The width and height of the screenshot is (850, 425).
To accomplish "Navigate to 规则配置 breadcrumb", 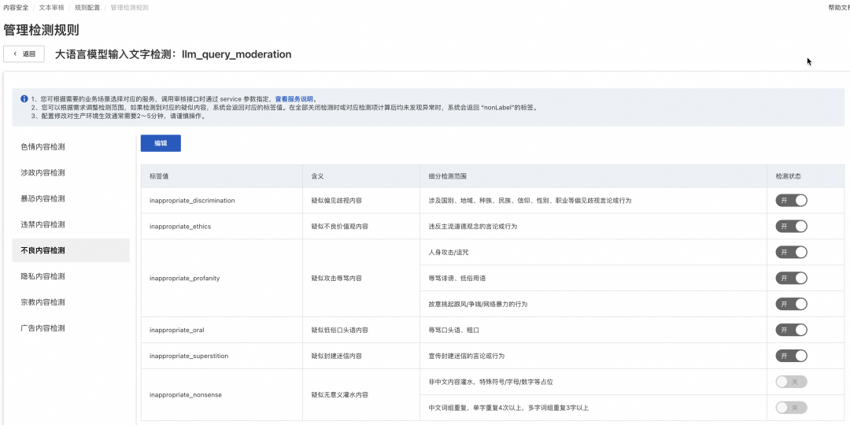I will click(86, 8).
